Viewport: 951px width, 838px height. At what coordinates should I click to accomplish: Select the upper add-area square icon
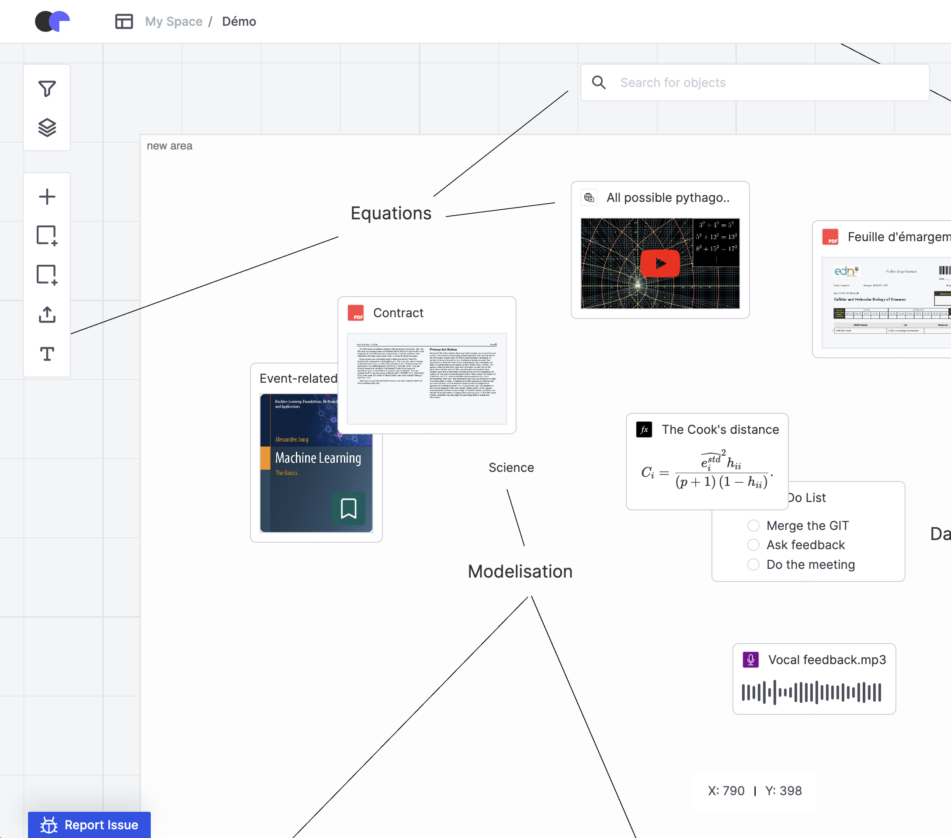(47, 235)
